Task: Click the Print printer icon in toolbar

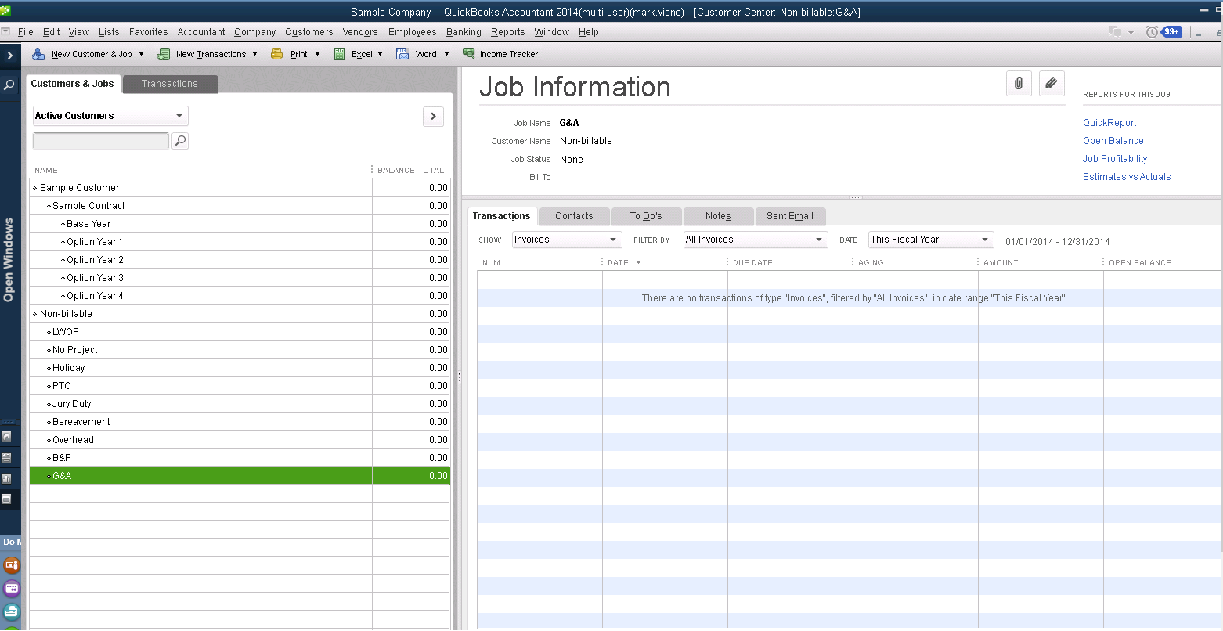Action: tap(277, 54)
